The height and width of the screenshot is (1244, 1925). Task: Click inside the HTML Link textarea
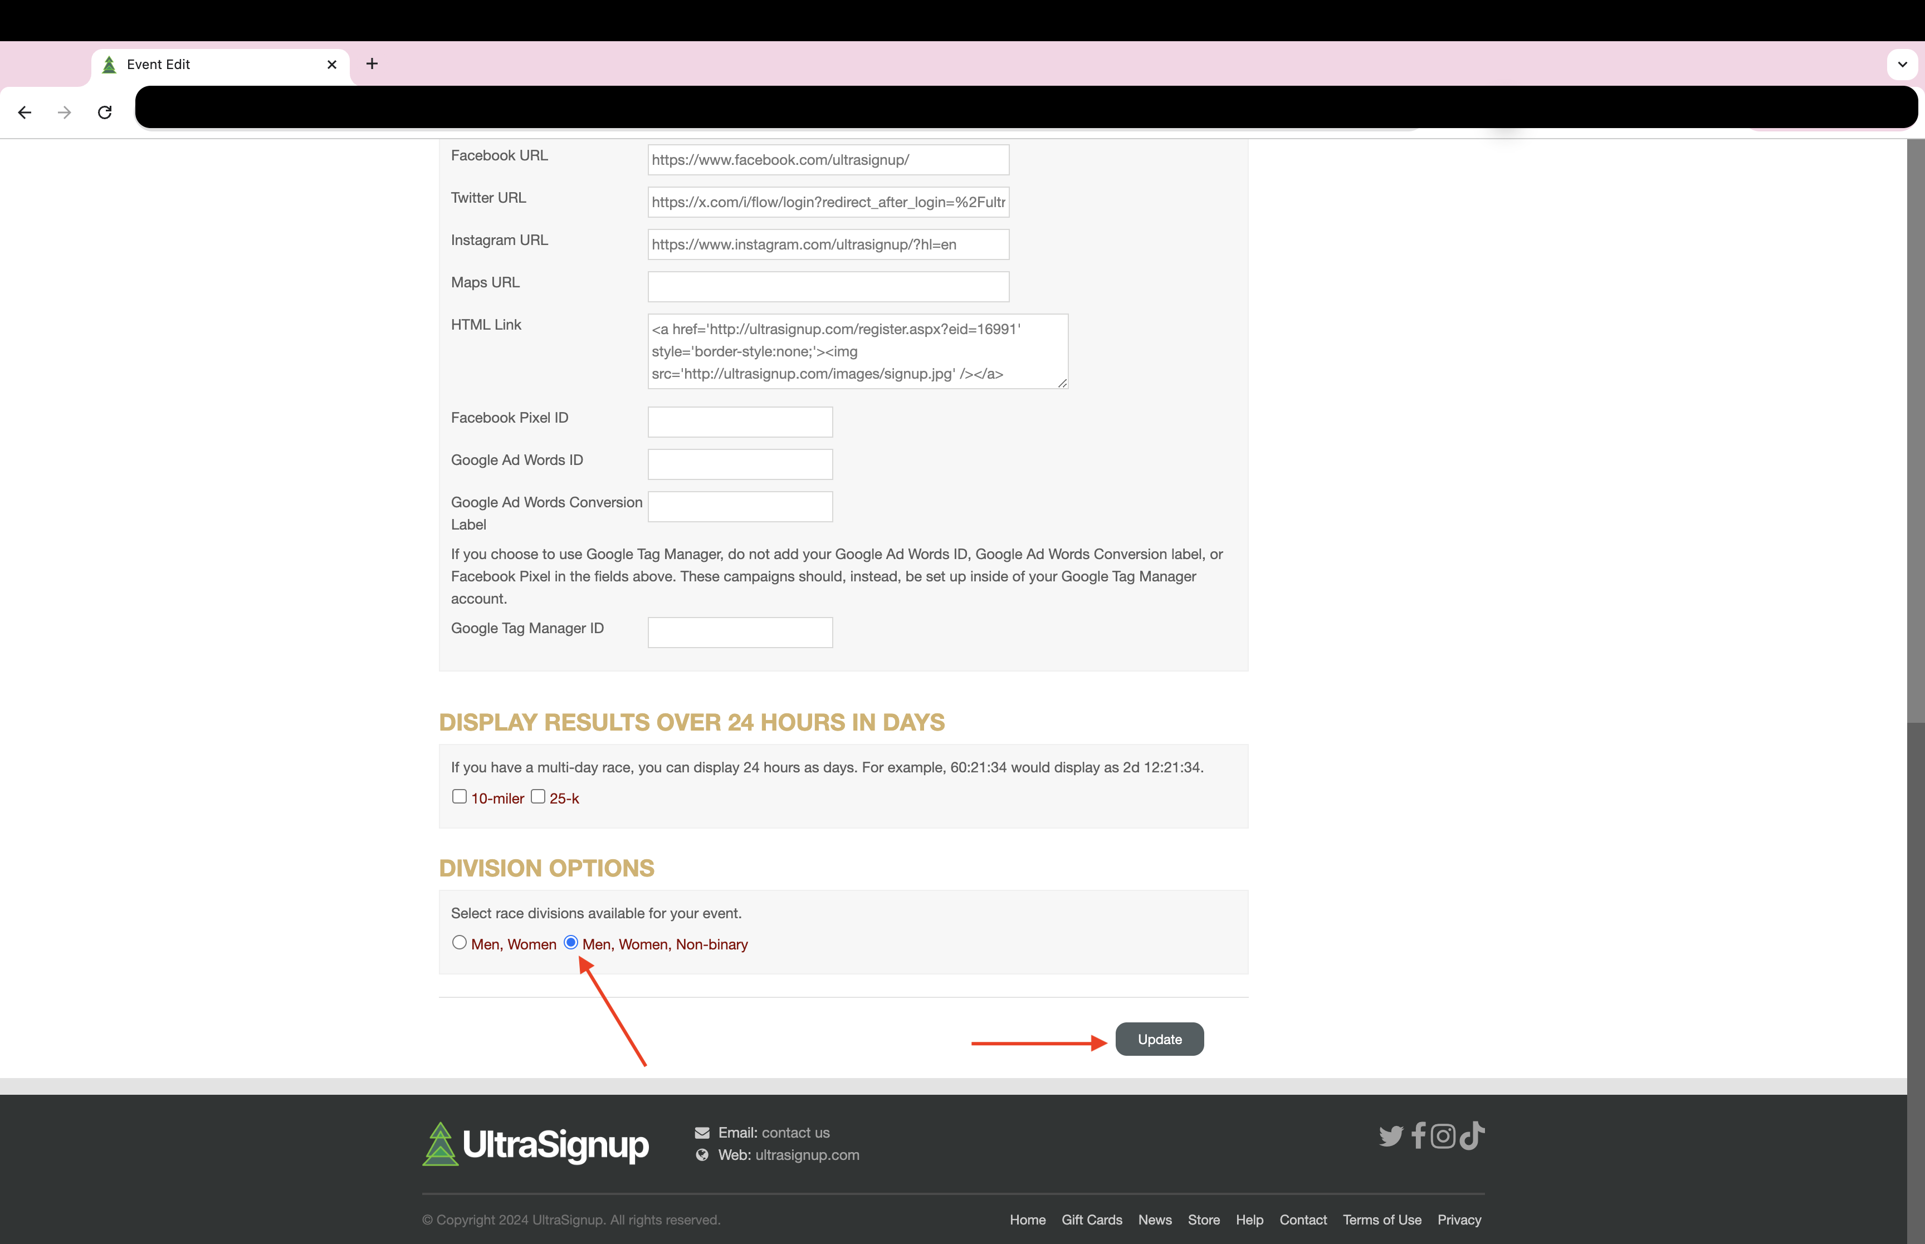(858, 351)
